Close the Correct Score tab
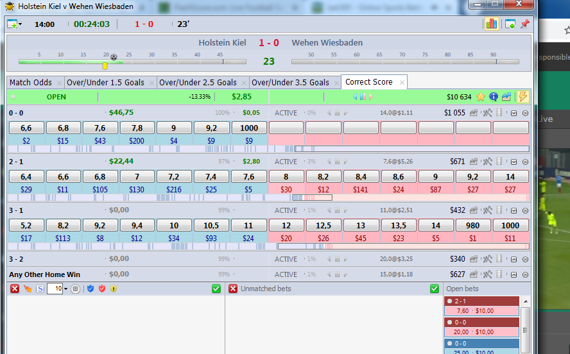The width and height of the screenshot is (570, 354). coord(402,83)
